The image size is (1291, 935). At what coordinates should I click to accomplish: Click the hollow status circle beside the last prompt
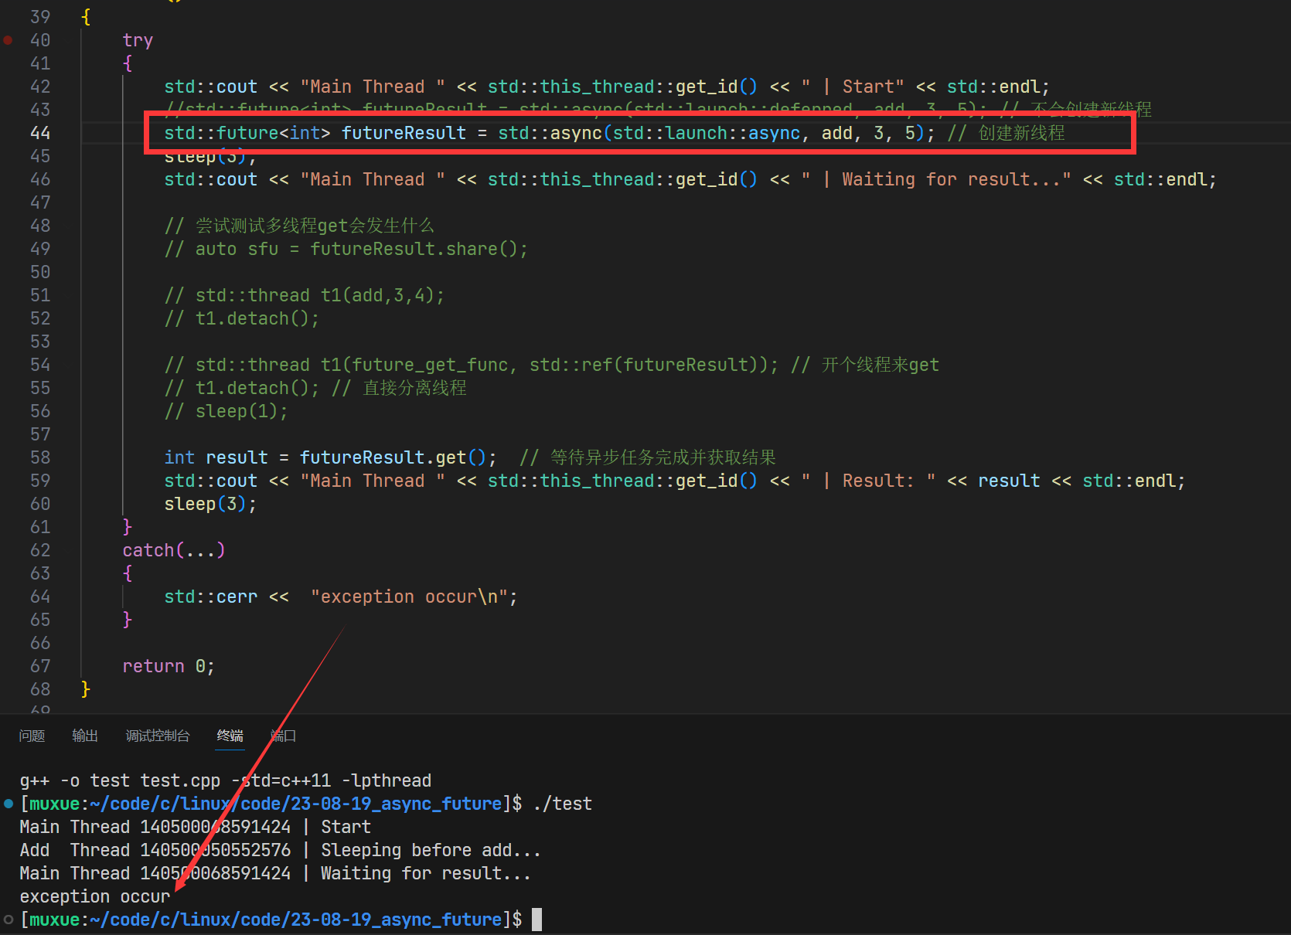(x=9, y=920)
